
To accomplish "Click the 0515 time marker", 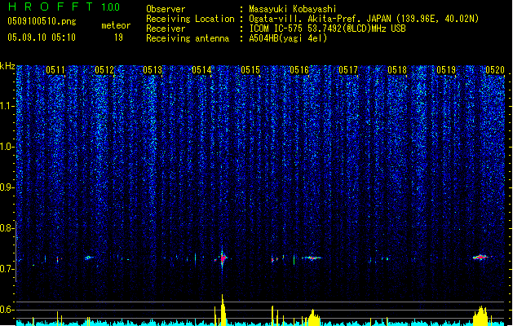I will (250, 70).
